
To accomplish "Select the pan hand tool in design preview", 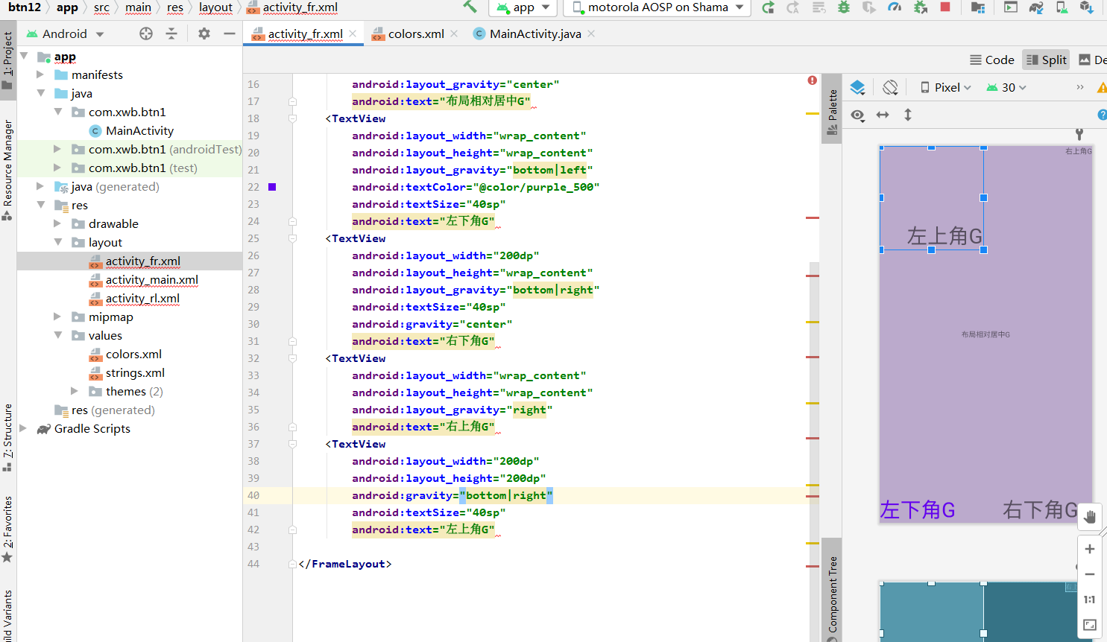I will pos(1089,517).
